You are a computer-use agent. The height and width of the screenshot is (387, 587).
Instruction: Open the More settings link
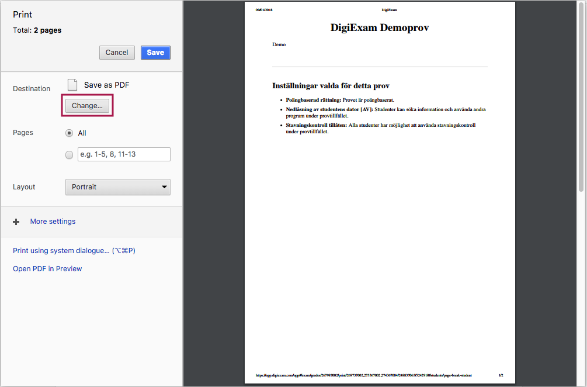(x=53, y=222)
